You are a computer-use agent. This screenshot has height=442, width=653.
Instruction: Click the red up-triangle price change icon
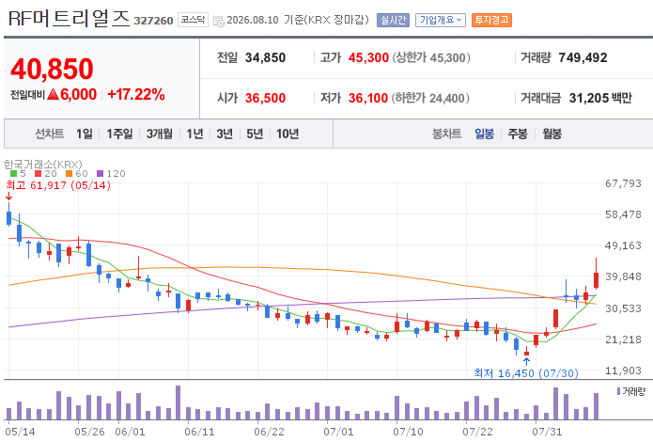point(53,95)
